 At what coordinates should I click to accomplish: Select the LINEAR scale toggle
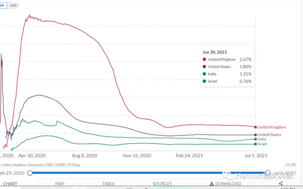pos(3,5)
